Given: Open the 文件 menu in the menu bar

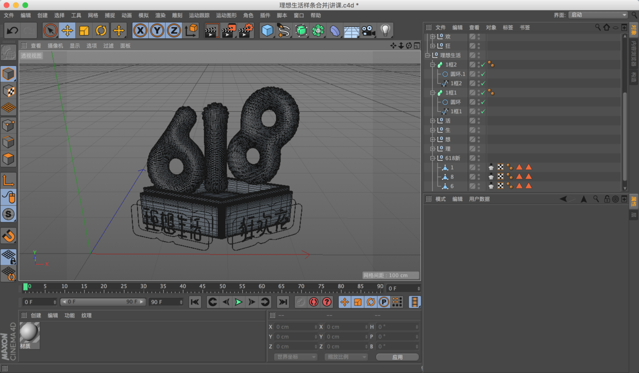Looking at the screenshot, I should [9, 15].
